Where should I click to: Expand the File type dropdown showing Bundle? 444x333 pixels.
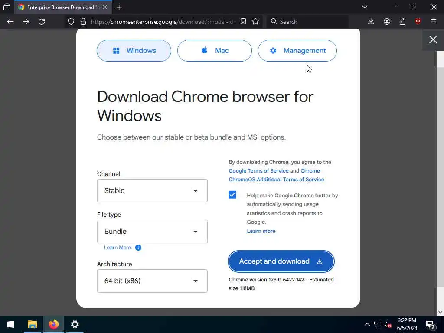click(x=152, y=232)
